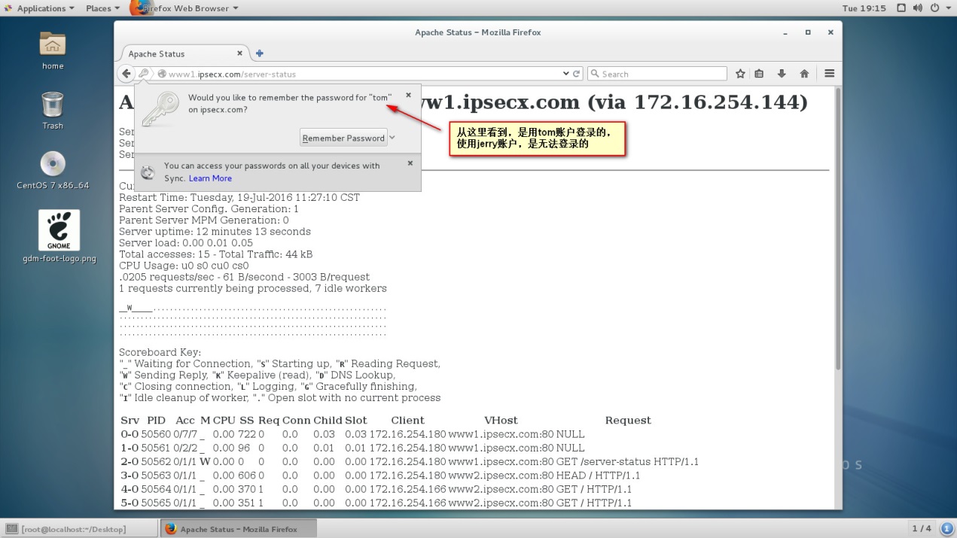This screenshot has width=957, height=538.
Task: Open the bookmarks list icon
Action: [x=759, y=74]
